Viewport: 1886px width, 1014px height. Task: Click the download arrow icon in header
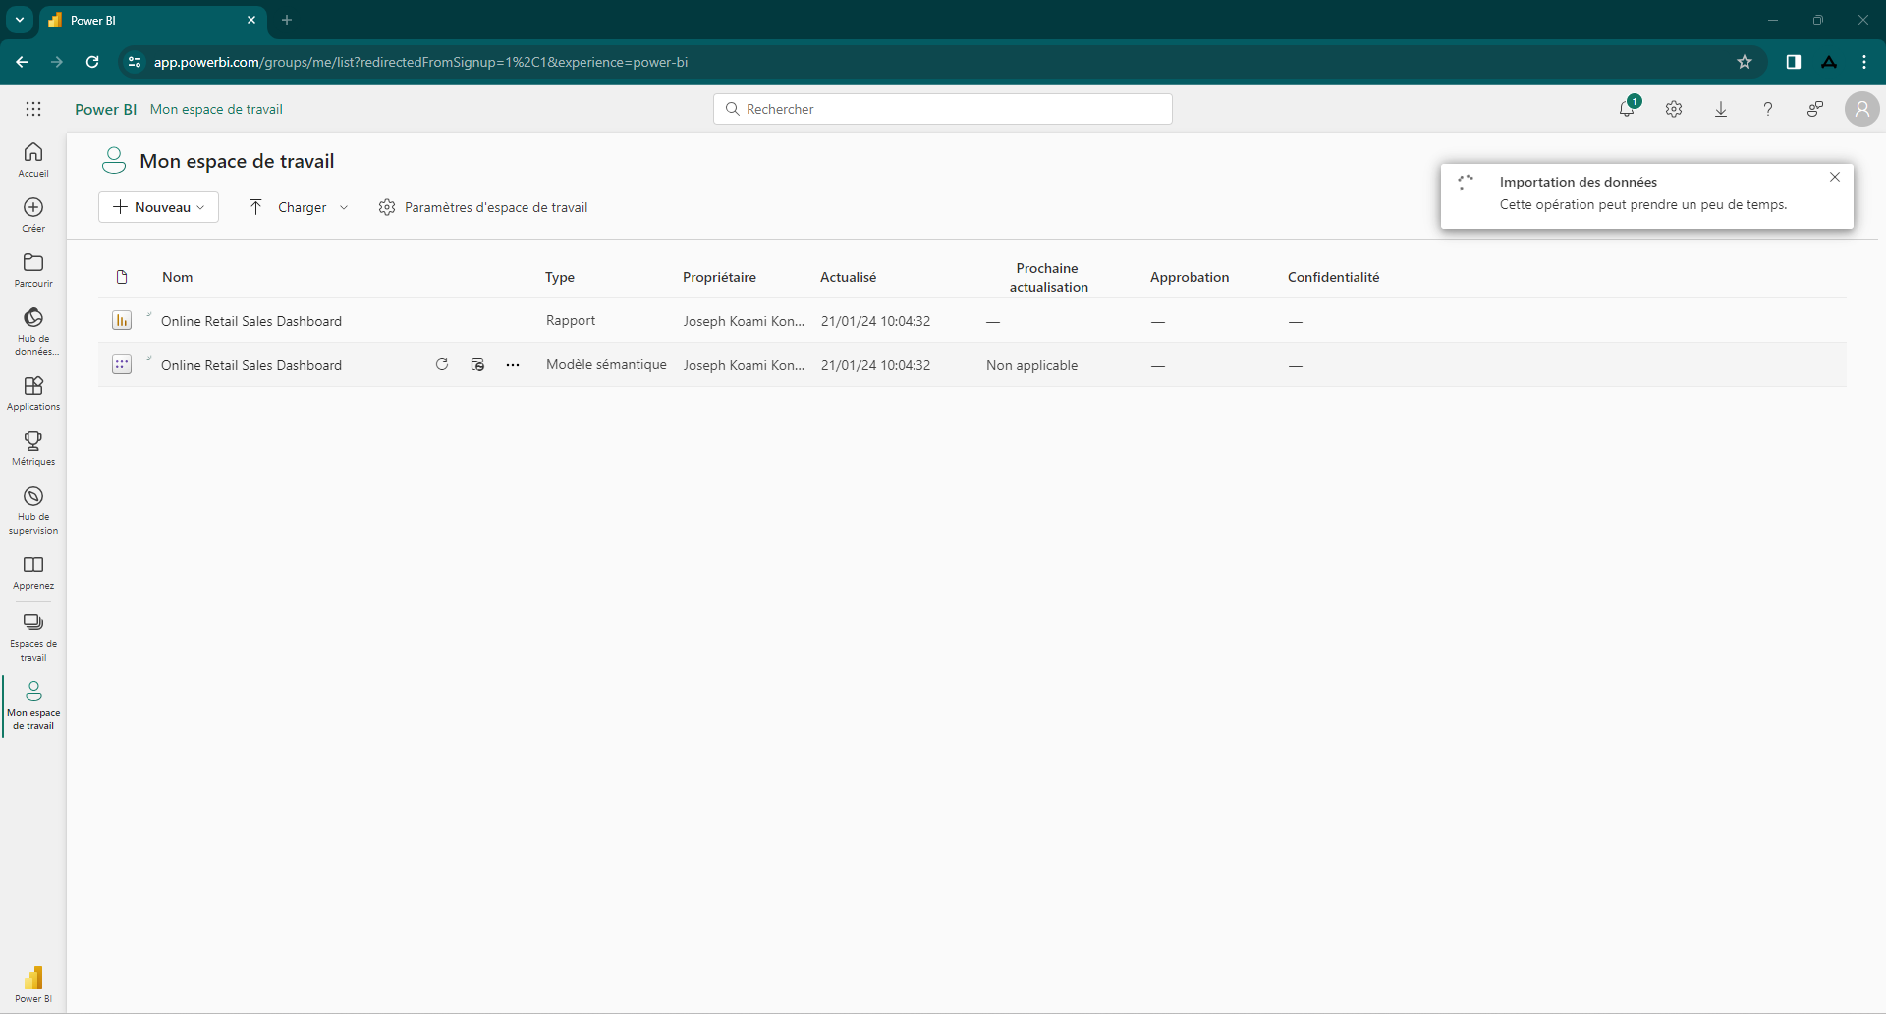(x=1721, y=109)
